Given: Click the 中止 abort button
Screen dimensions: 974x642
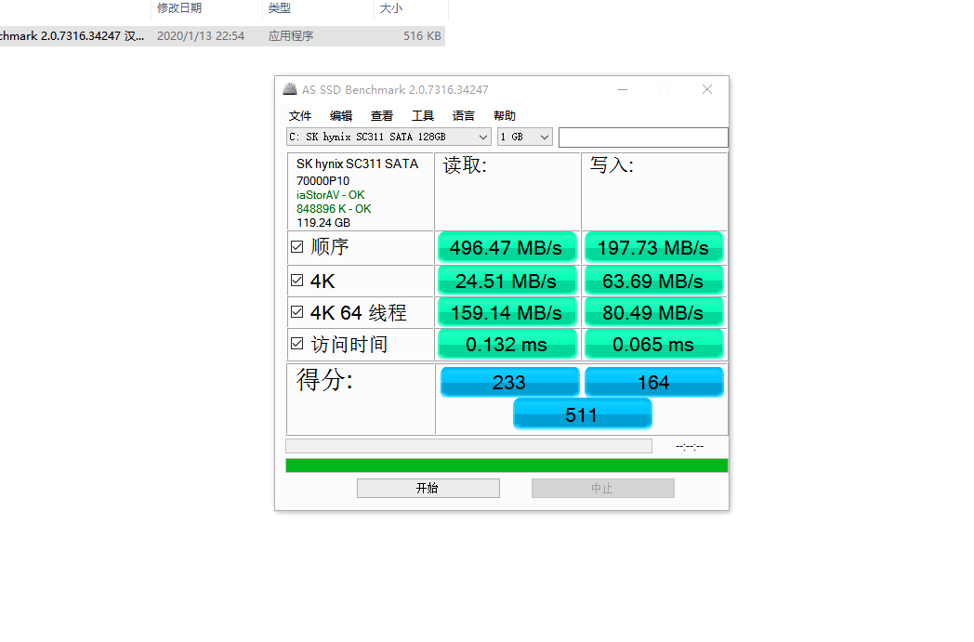Looking at the screenshot, I should click(602, 488).
